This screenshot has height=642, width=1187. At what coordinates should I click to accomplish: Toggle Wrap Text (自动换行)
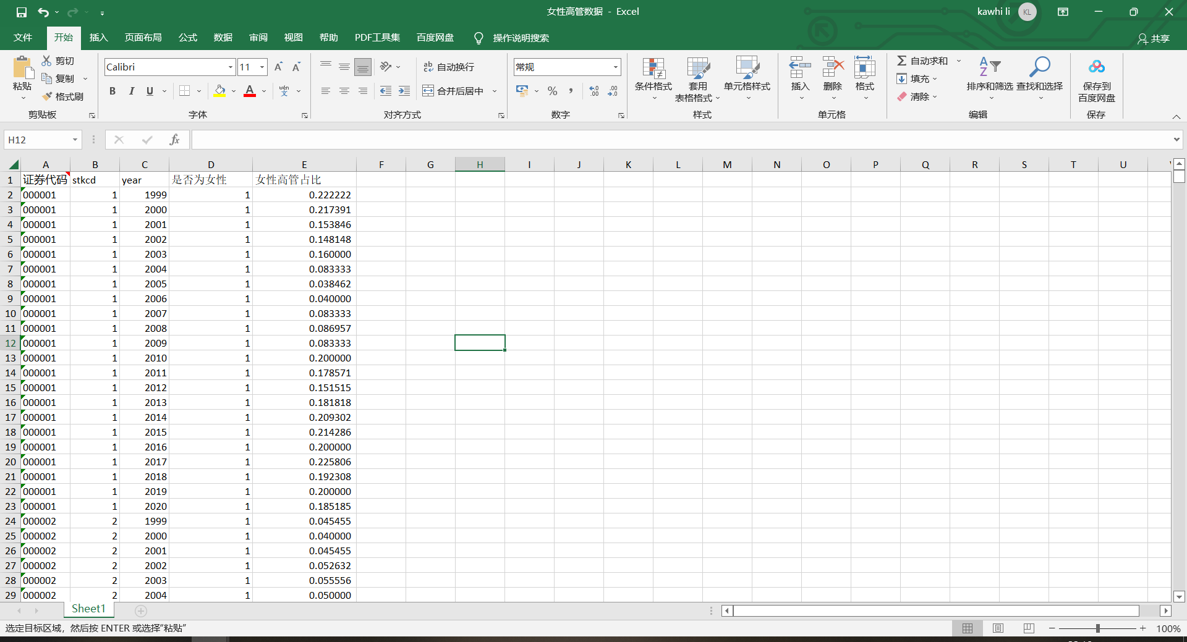[x=449, y=67]
